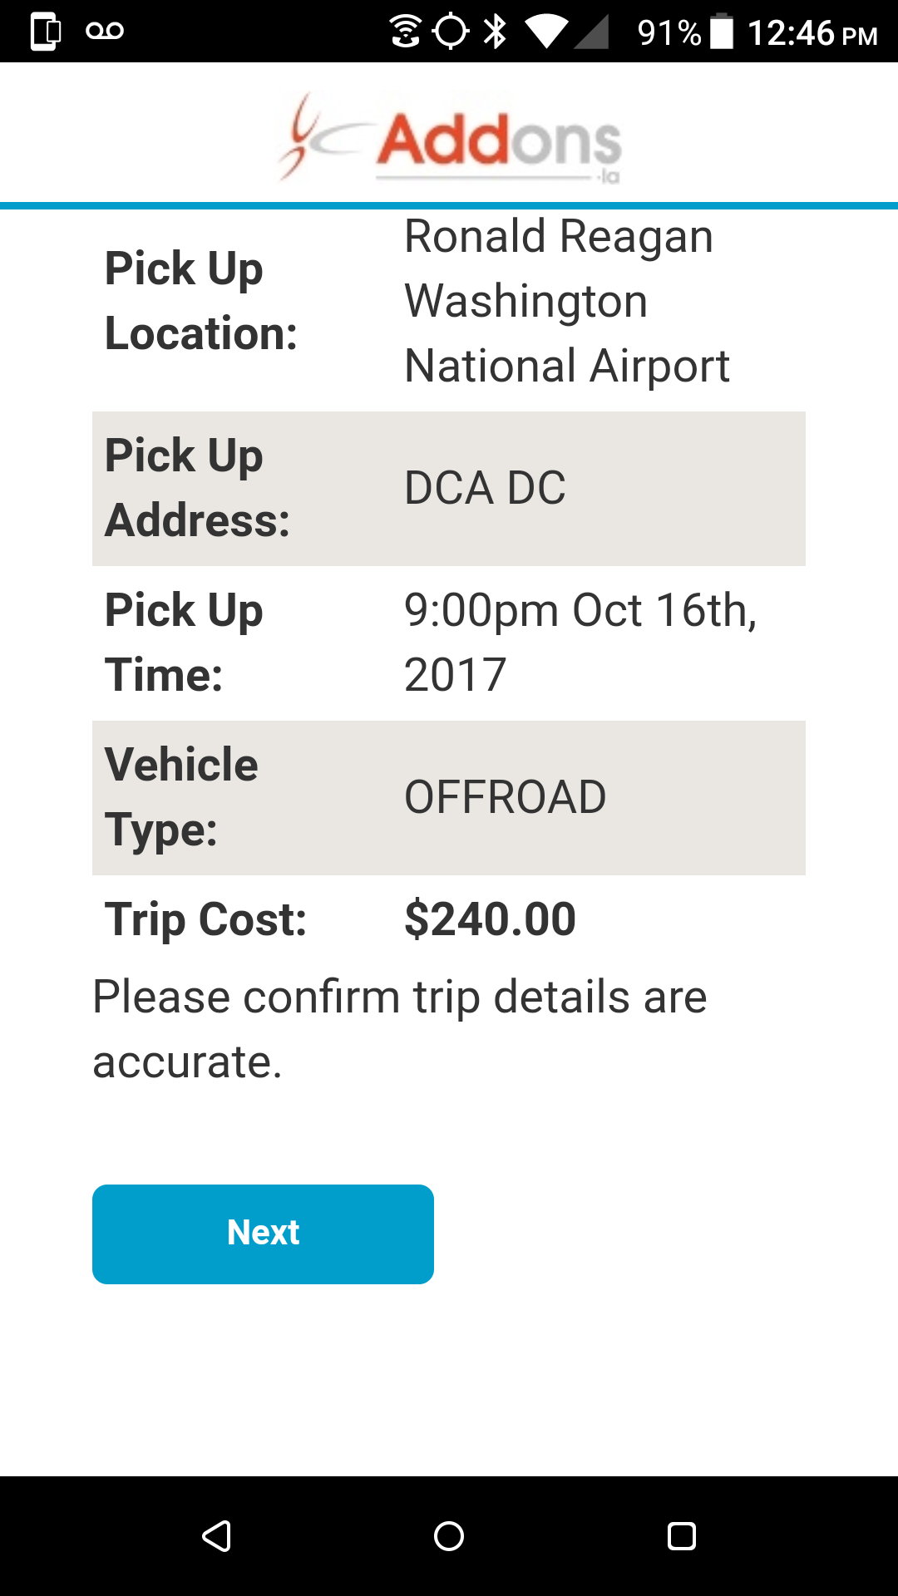The image size is (898, 1596).
Task: Select the Ronald Reagan airport location text
Action: click(x=566, y=301)
